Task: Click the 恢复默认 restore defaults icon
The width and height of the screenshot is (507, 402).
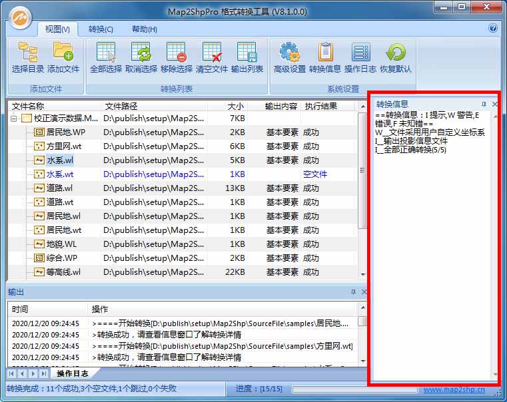Action: (x=396, y=52)
